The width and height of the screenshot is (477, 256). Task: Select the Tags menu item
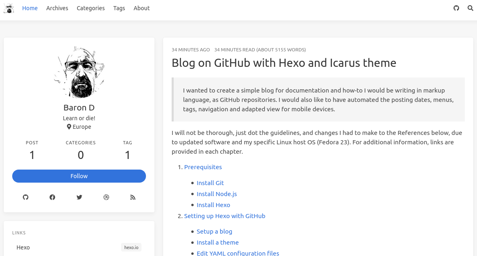(x=119, y=8)
